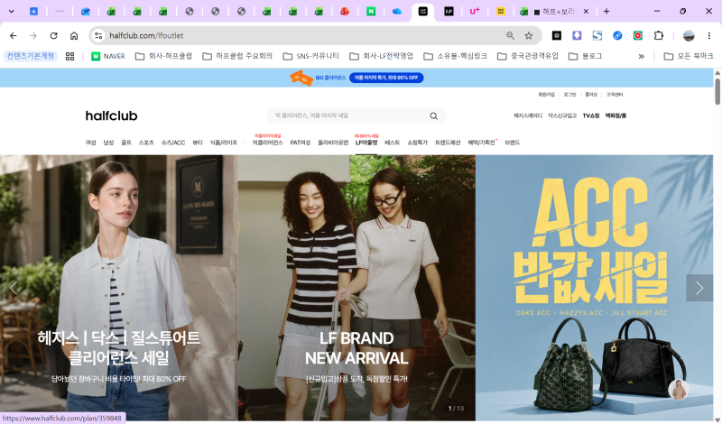
Task: Close the 하프+보리 tab
Action: (x=586, y=12)
